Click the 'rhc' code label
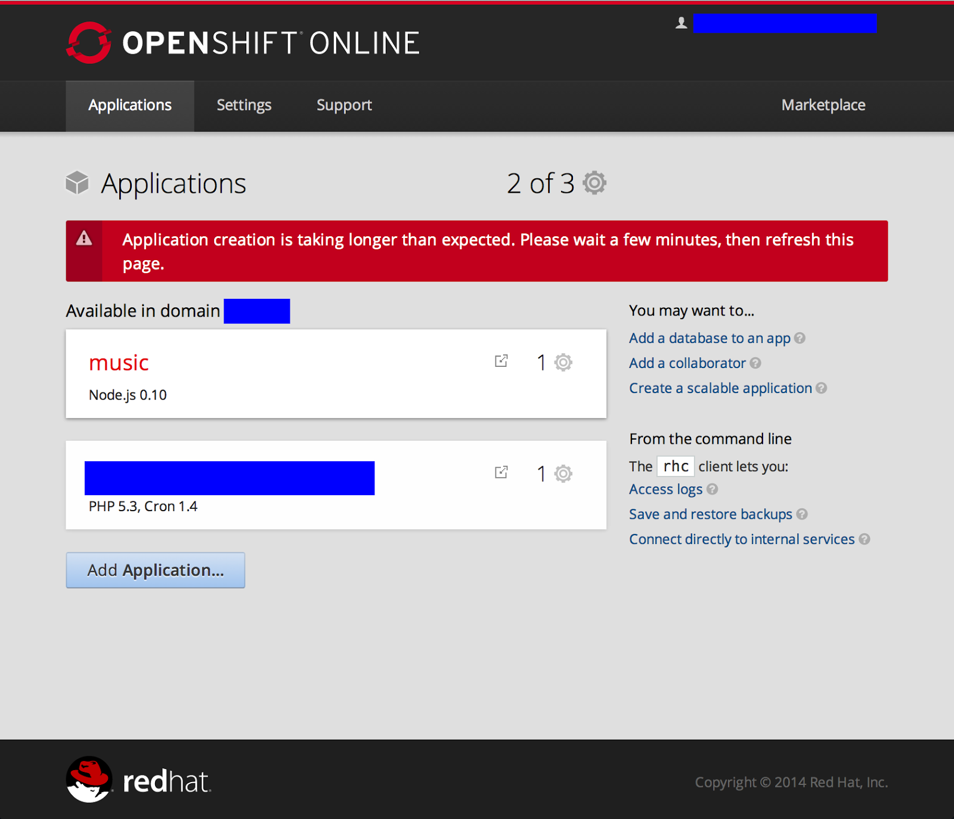 coord(676,466)
